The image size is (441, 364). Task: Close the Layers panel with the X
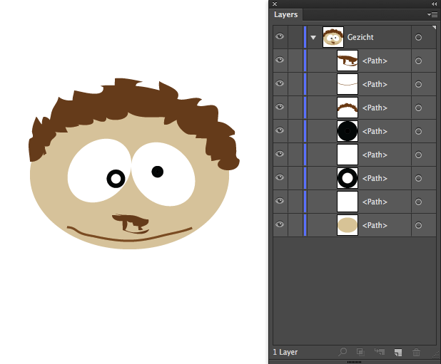275,4
